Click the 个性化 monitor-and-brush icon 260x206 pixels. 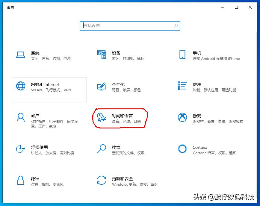tap(102, 86)
